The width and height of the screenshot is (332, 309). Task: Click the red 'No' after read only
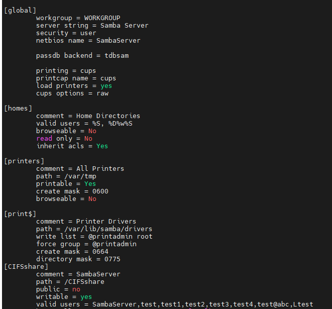click(x=88, y=138)
